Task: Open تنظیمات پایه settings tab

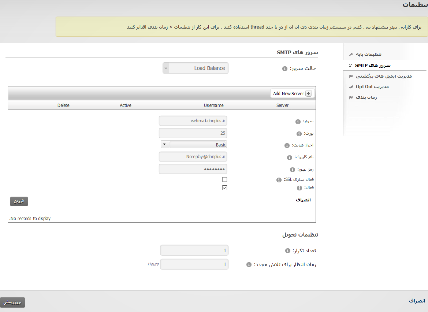Action: (368, 55)
